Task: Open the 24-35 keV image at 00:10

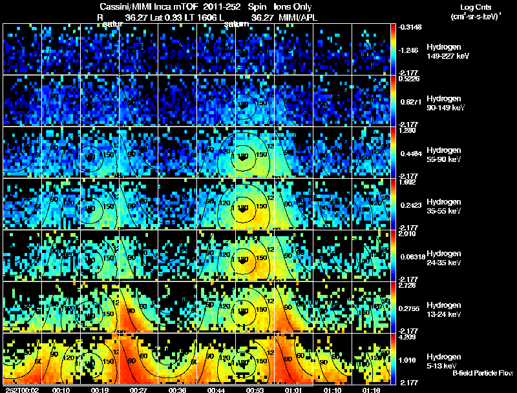Action: pos(61,256)
